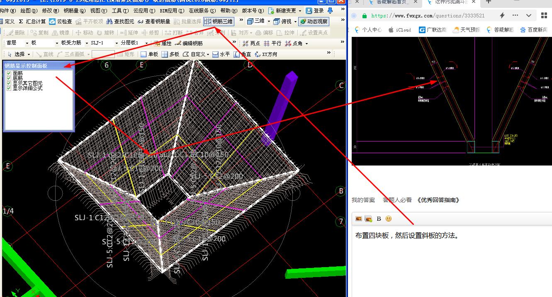This screenshot has width=552, height=297.
Task: Select 点角 point-angle tool
Action: click(294, 43)
